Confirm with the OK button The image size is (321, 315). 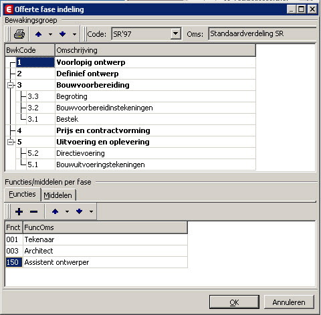pyautogui.click(x=234, y=302)
